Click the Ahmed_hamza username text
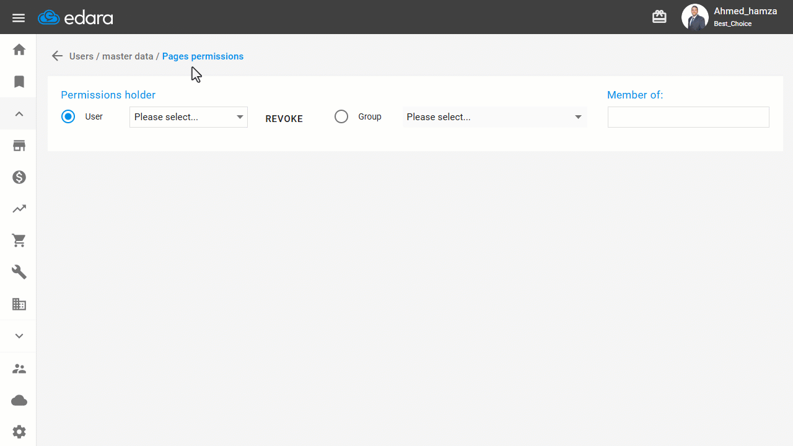The width and height of the screenshot is (793, 446). (x=745, y=11)
